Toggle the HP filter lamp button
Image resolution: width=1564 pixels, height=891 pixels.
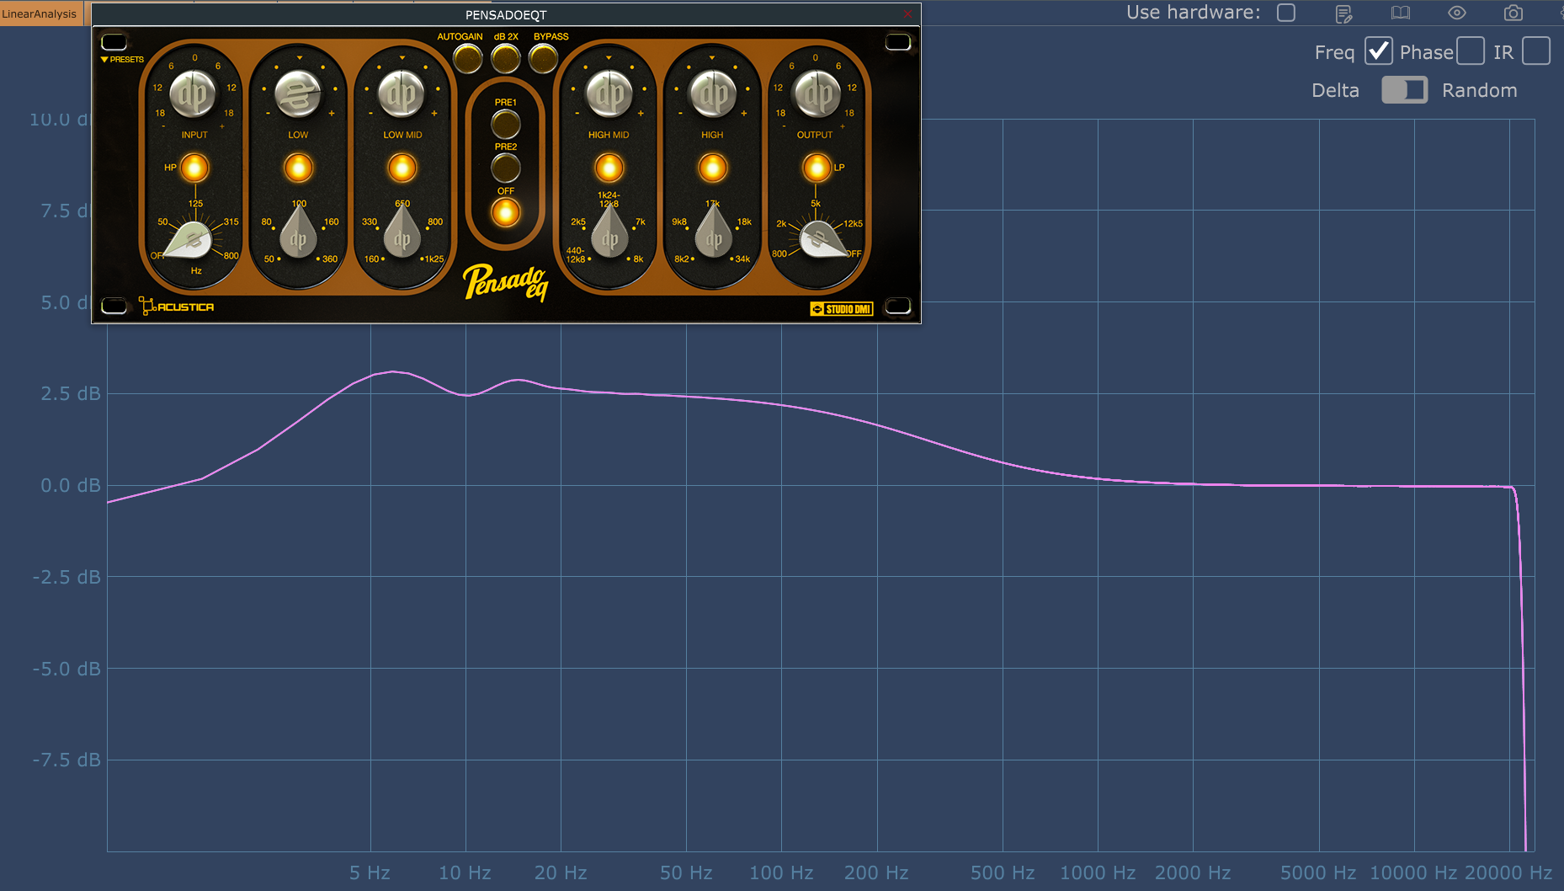(194, 168)
